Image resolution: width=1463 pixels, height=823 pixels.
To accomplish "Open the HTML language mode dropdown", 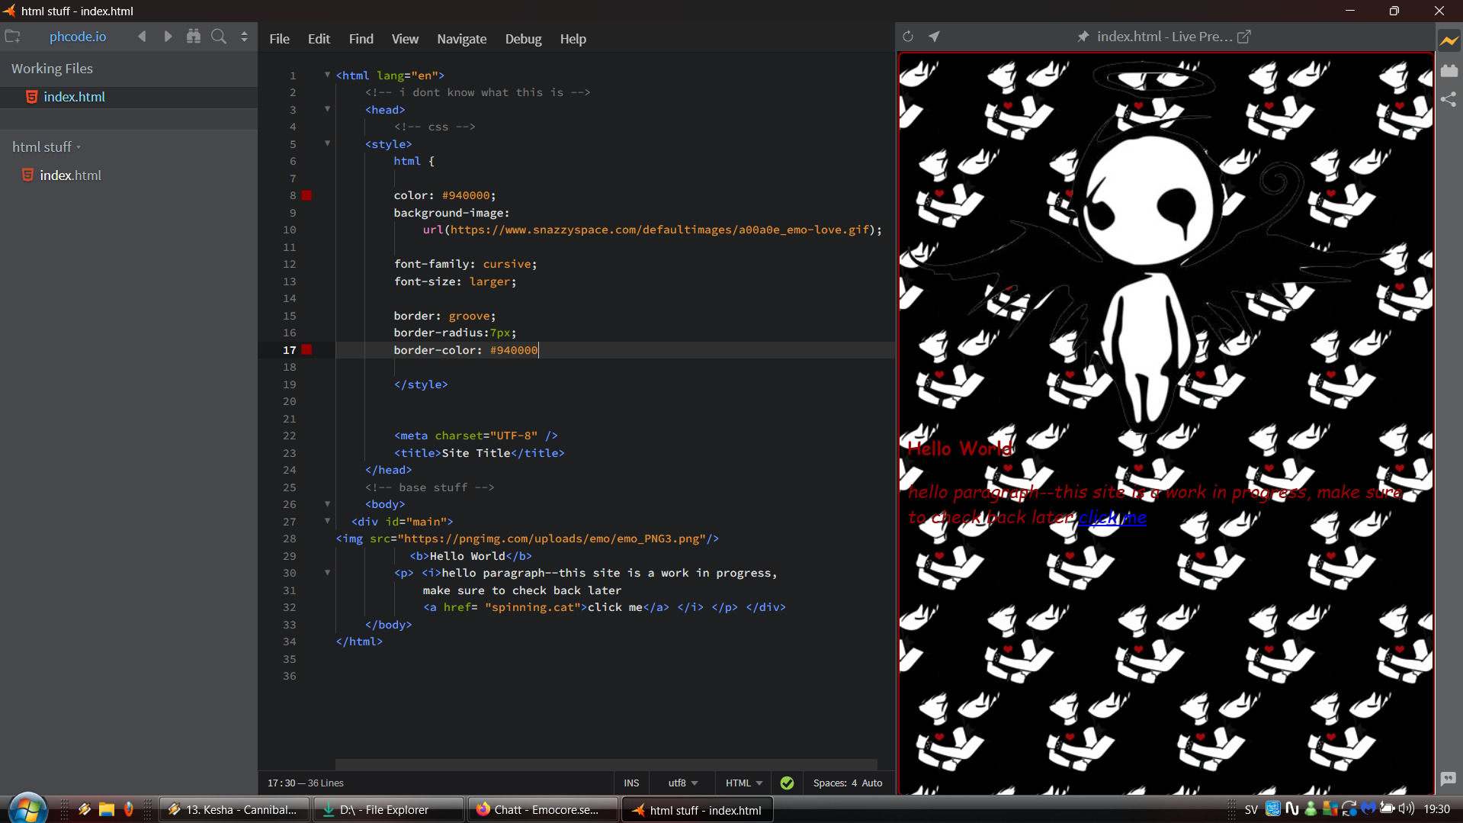I will pos(743,783).
